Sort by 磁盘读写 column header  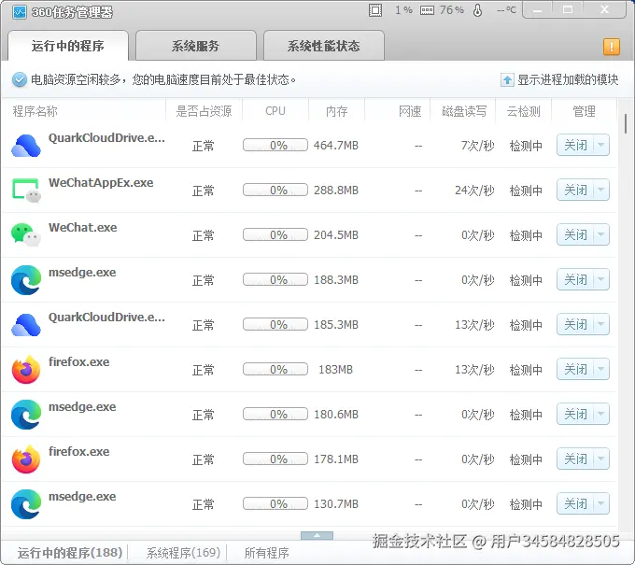464,111
